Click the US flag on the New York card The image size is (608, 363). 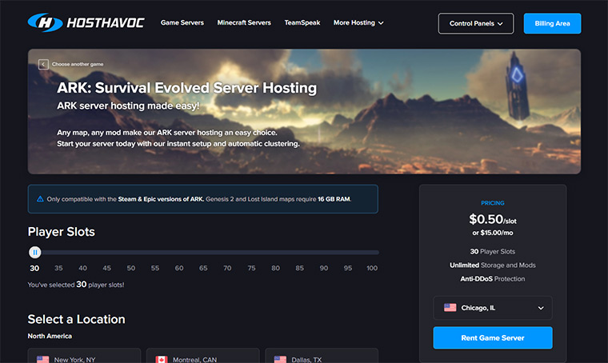pos(42,360)
